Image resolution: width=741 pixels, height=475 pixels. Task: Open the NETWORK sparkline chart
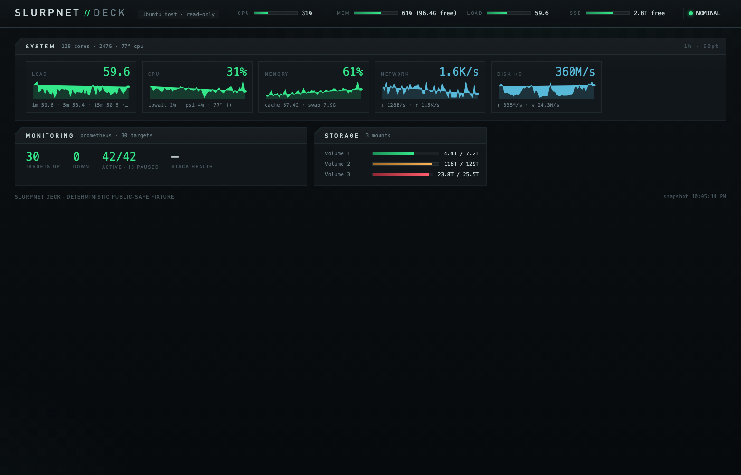(430, 90)
